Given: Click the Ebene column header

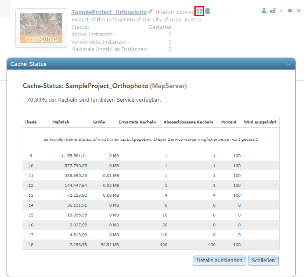Looking at the screenshot, I should coord(30,122).
